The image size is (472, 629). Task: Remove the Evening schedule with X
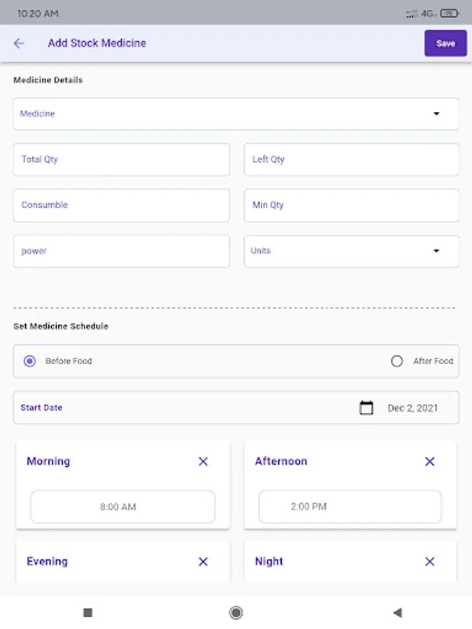point(203,561)
